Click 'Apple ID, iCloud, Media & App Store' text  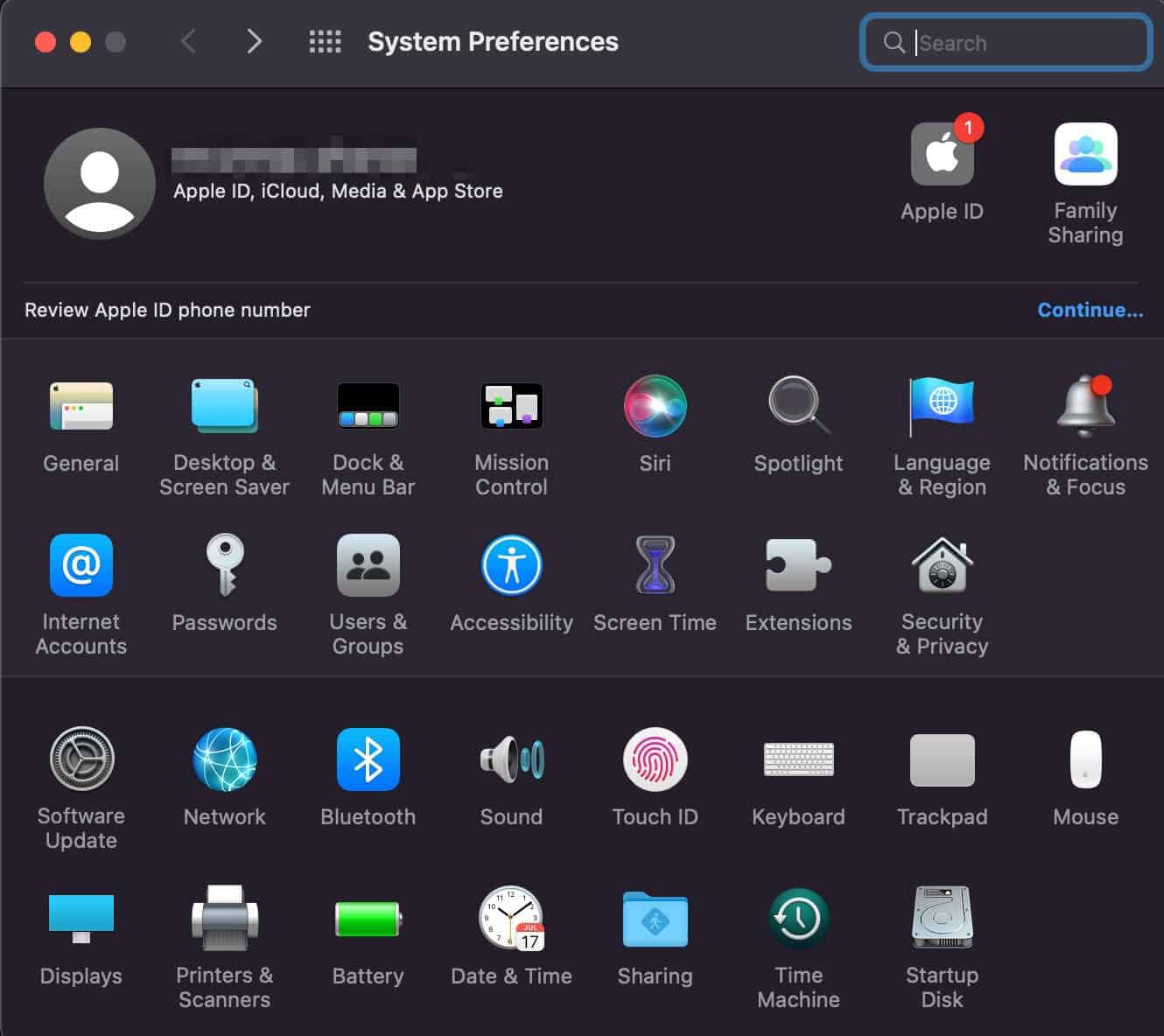coord(338,191)
